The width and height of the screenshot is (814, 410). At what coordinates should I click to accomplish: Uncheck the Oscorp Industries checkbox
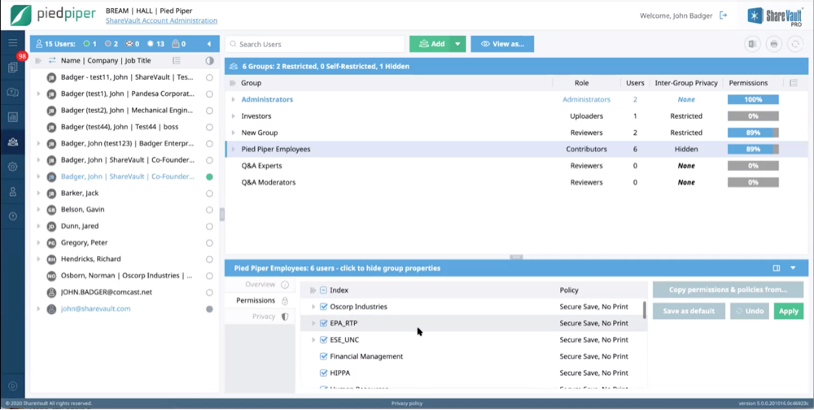tap(324, 307)
